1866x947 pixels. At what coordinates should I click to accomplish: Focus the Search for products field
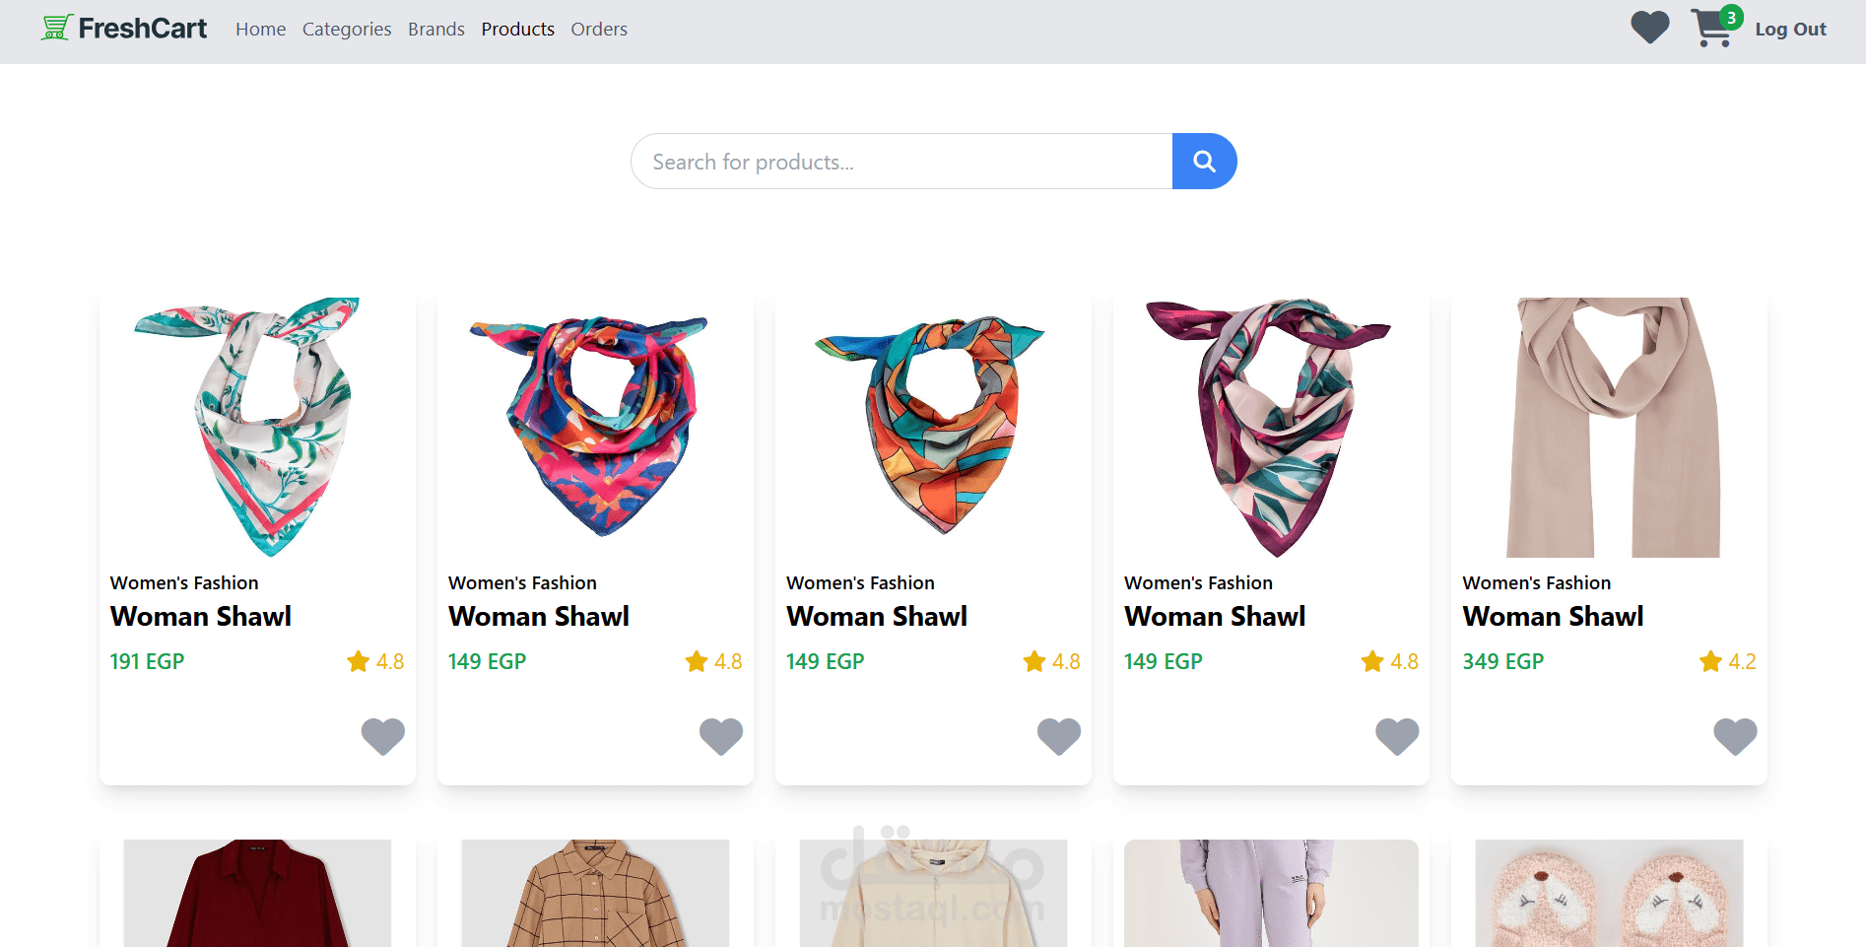(x=901, y=162)
